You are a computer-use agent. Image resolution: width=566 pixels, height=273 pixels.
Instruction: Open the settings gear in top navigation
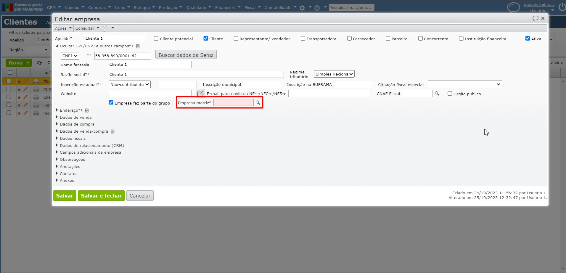(x=302, y=8)
